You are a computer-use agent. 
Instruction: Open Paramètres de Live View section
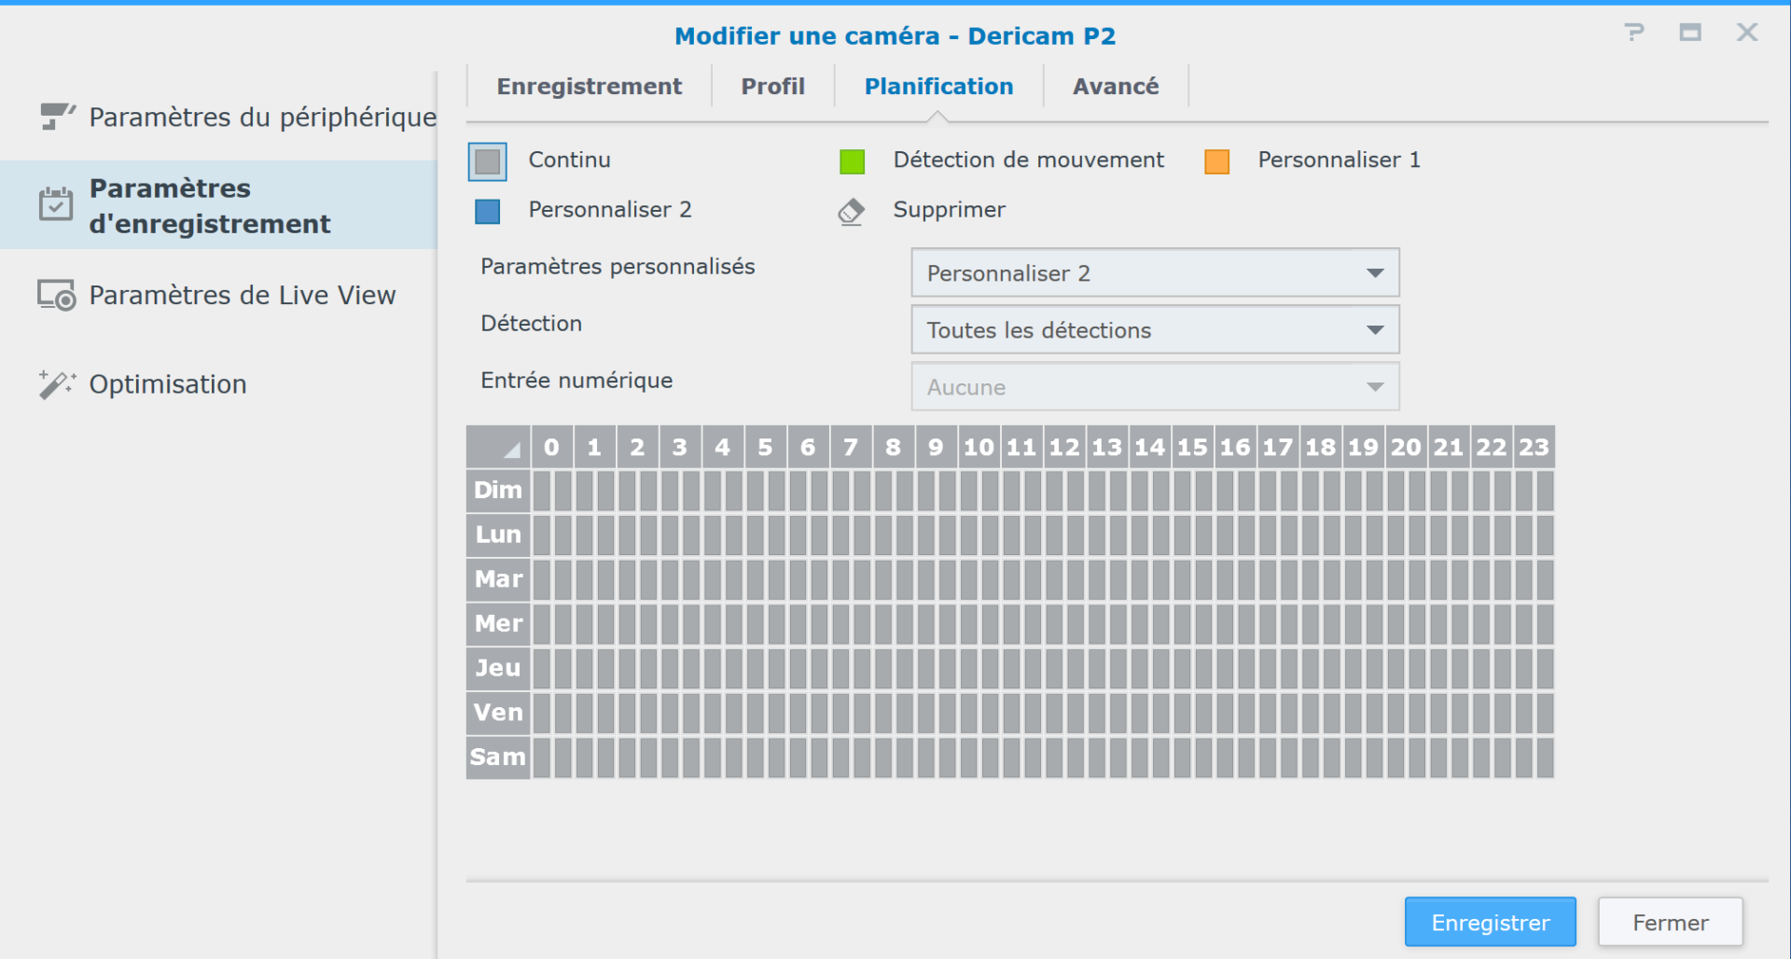[x=218, y=295]
